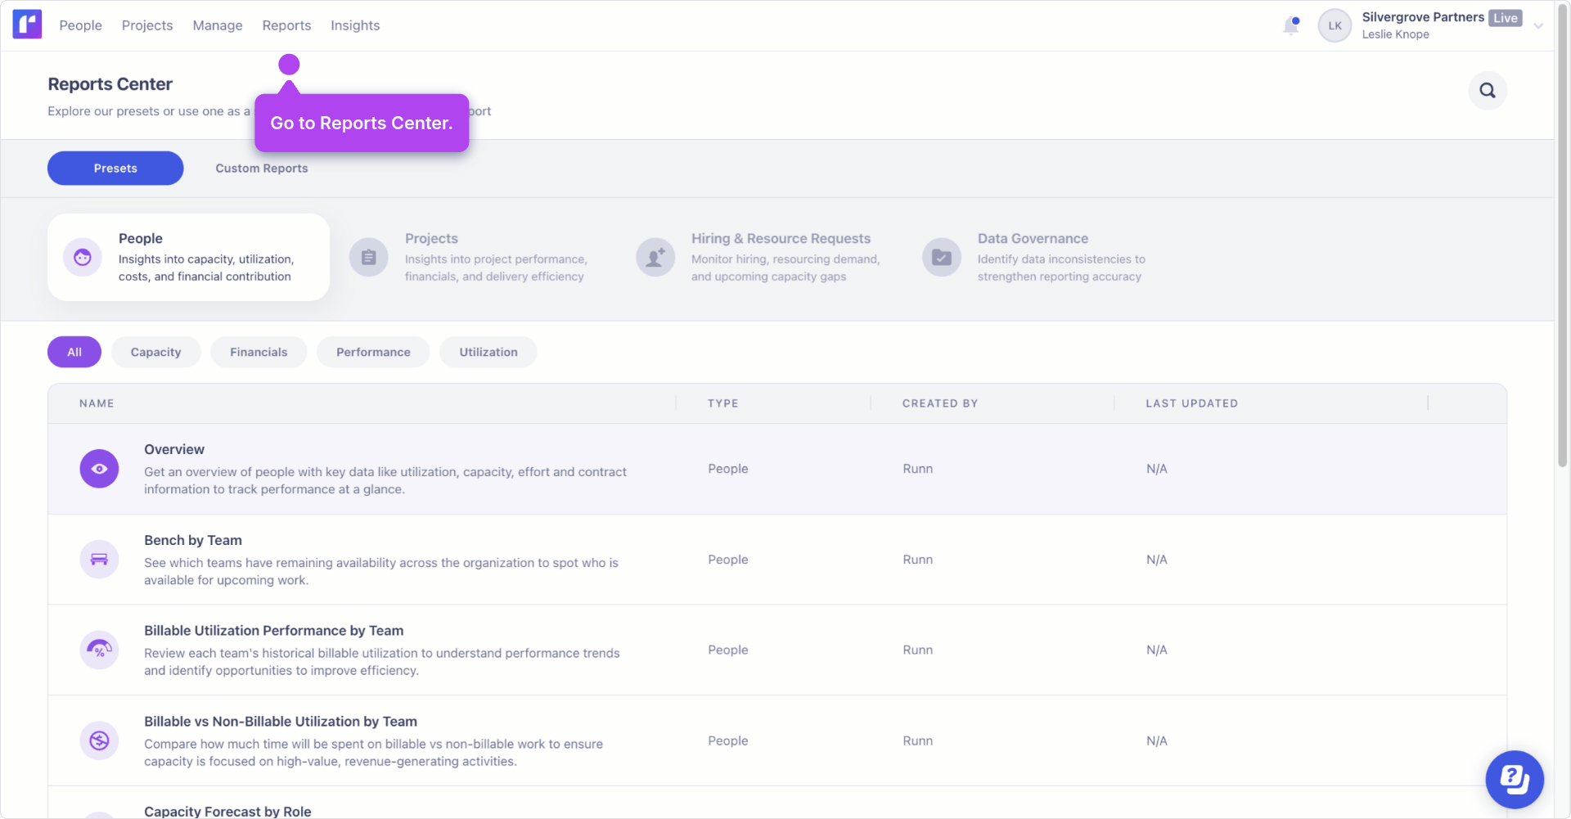Select Hiring & Resource Requests category
The height and width of the screenshot is (819, 1571).
(761, 258)
